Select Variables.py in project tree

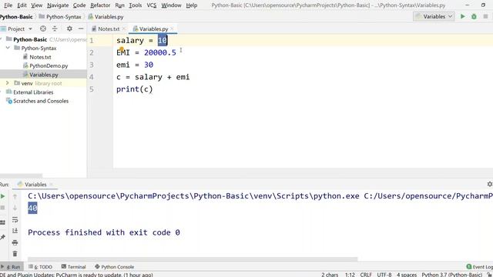[x=43, y=75]
